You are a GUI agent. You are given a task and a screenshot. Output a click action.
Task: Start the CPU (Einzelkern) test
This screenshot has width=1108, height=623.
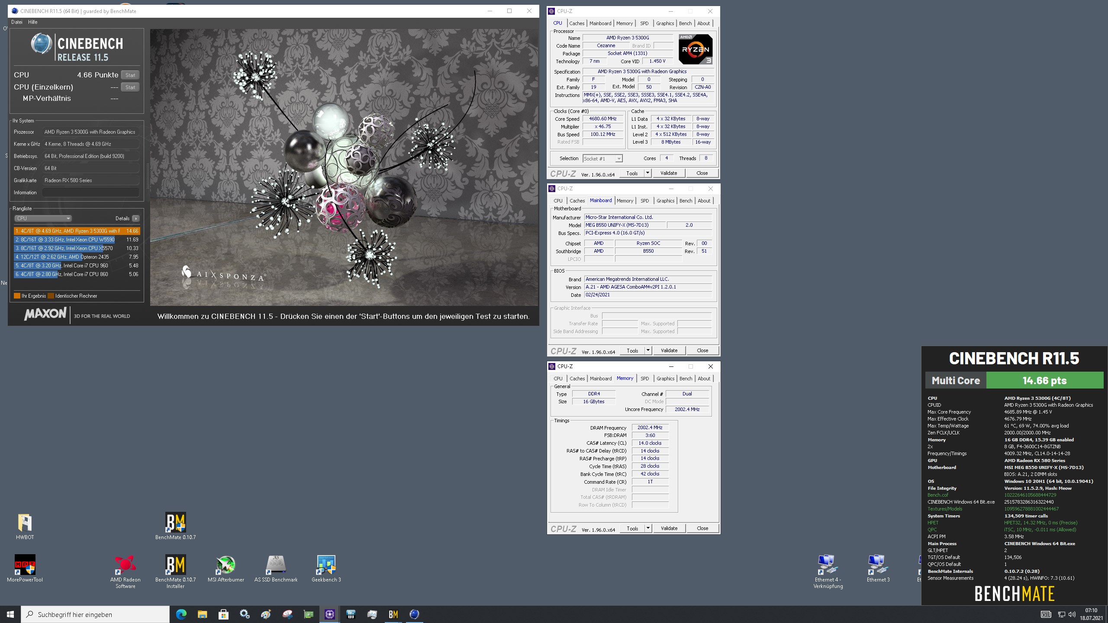(130, 87)
